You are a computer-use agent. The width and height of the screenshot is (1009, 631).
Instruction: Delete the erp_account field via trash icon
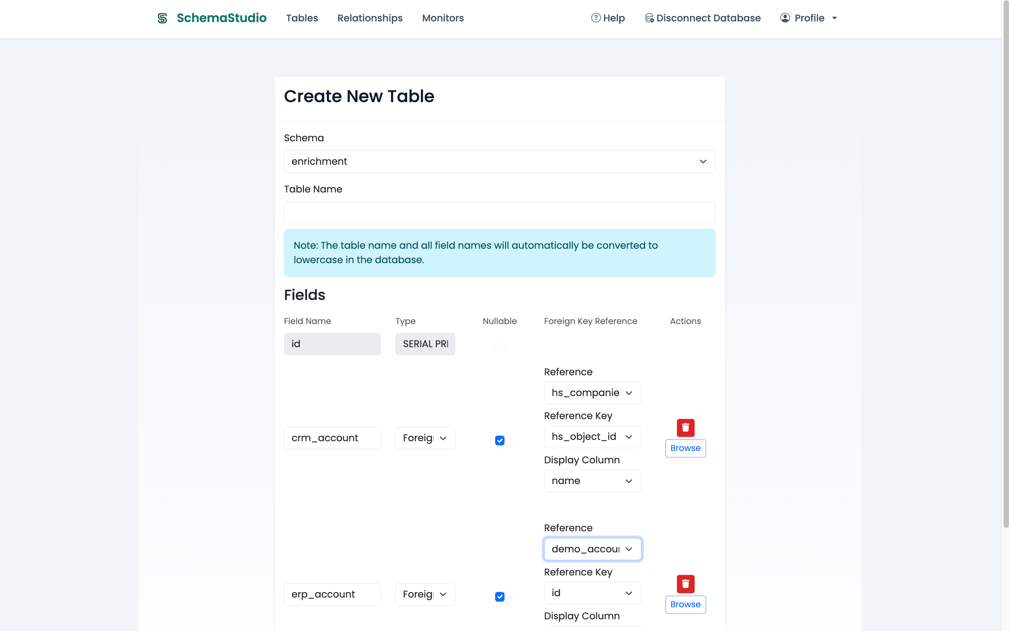point(685,584)
